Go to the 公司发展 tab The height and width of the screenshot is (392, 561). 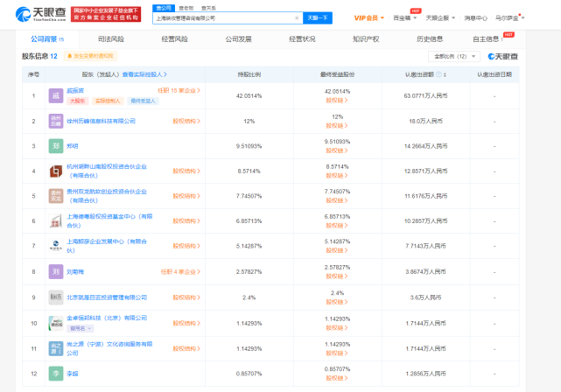238,39
